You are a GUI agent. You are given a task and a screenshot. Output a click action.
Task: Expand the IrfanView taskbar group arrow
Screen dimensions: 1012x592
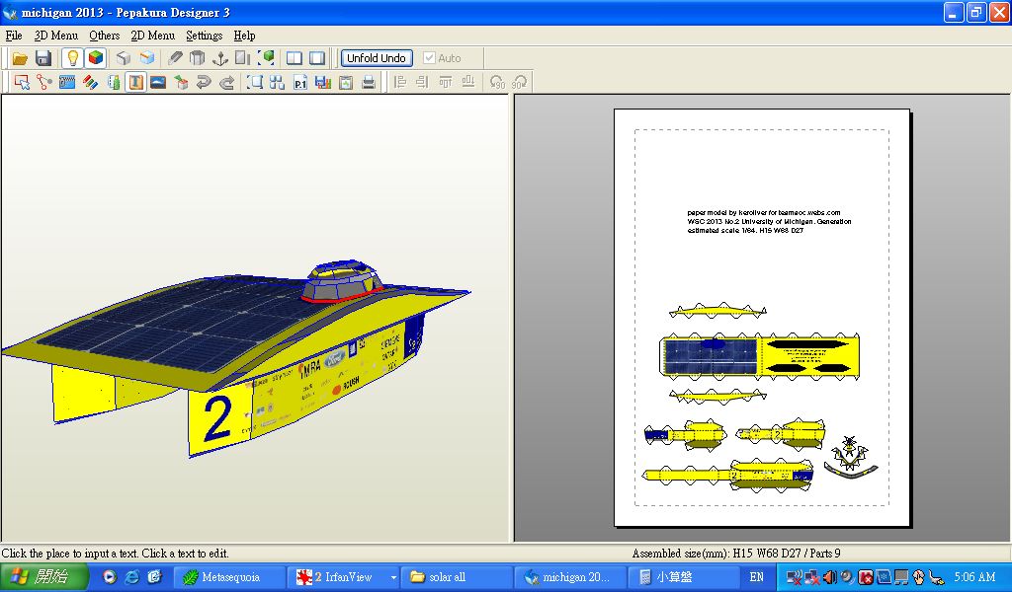393,577
